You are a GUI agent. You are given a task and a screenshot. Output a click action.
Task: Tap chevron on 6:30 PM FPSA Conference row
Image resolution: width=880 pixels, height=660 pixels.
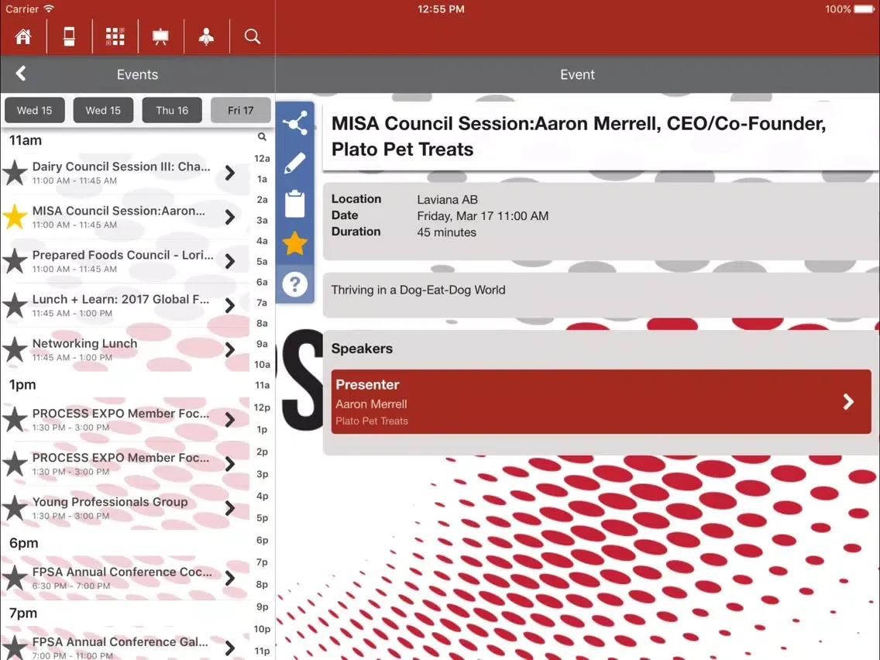point(229,578)
